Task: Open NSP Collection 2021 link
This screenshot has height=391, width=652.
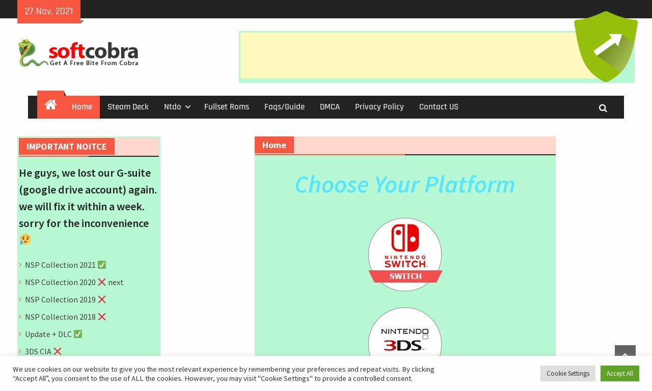Action: [x=60, y=265]
